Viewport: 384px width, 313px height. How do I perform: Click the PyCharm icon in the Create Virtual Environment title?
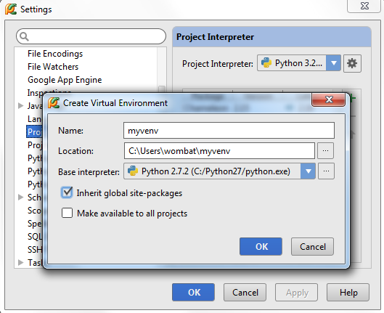(54, 103)
